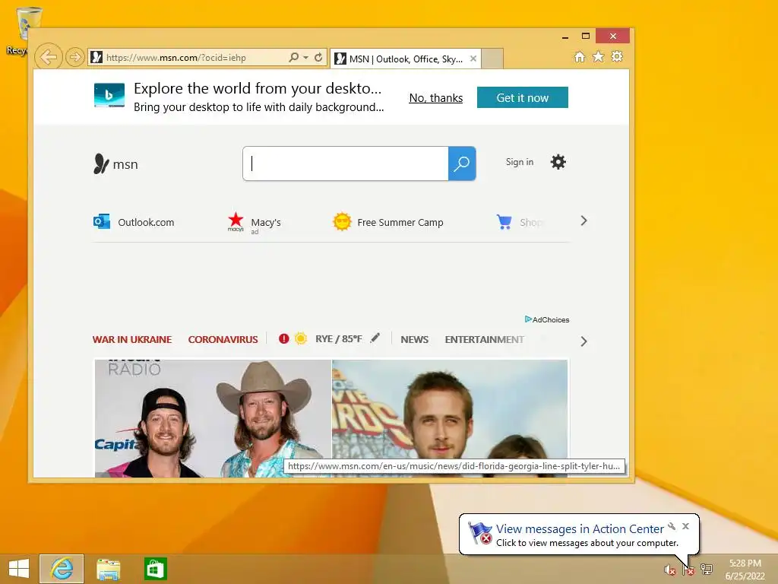
Task: Dismiss the Action Center balloon
Action: 686,526
